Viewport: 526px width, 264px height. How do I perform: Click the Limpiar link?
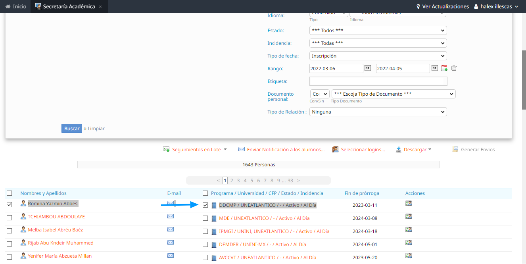click(x=96, y=129)
